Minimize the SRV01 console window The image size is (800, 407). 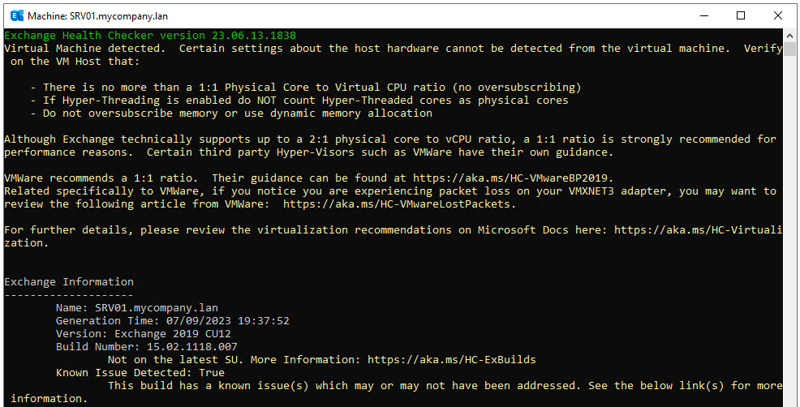click(x=704, y=16)
